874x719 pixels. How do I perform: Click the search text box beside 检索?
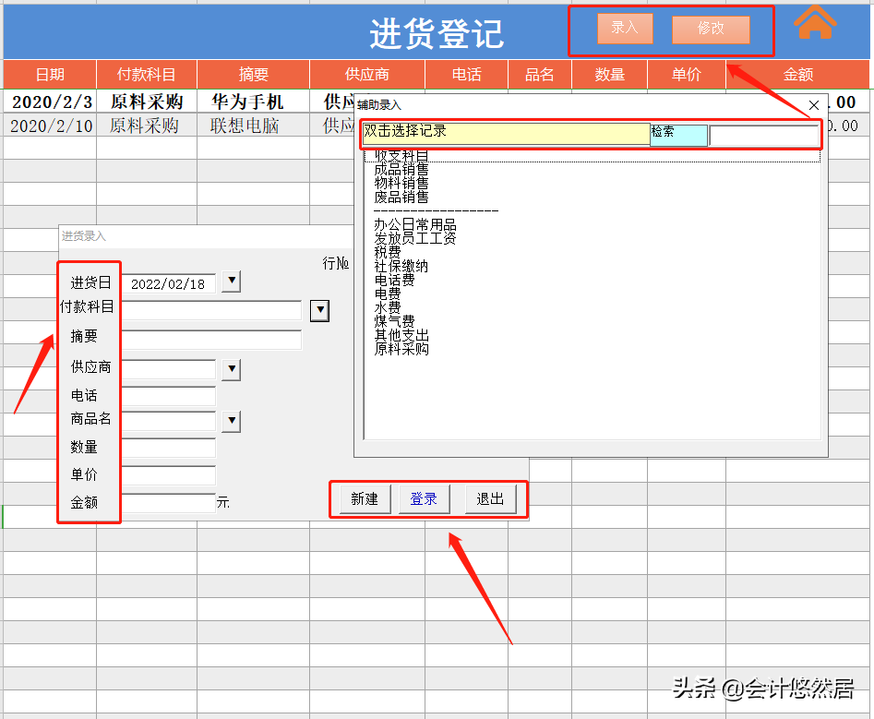[763, 136]
